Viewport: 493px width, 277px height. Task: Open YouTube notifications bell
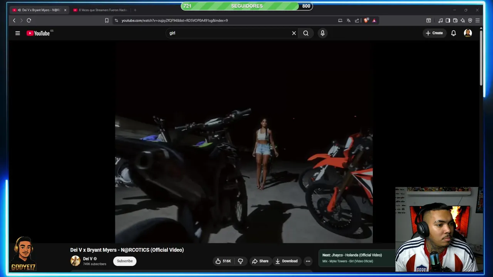[454, 33]
